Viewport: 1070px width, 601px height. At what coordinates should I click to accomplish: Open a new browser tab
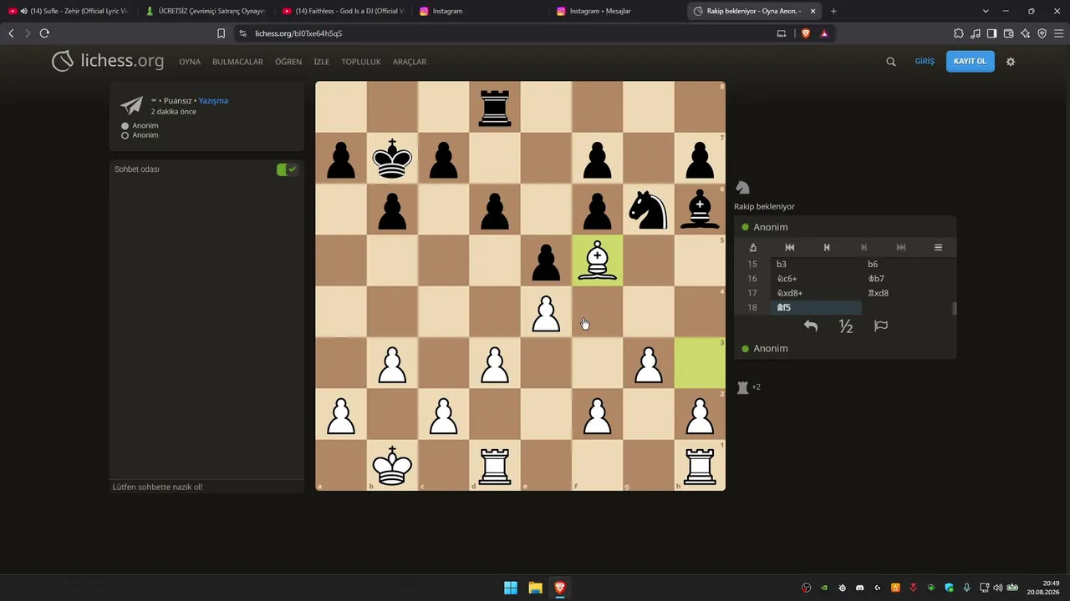(833, 11)
